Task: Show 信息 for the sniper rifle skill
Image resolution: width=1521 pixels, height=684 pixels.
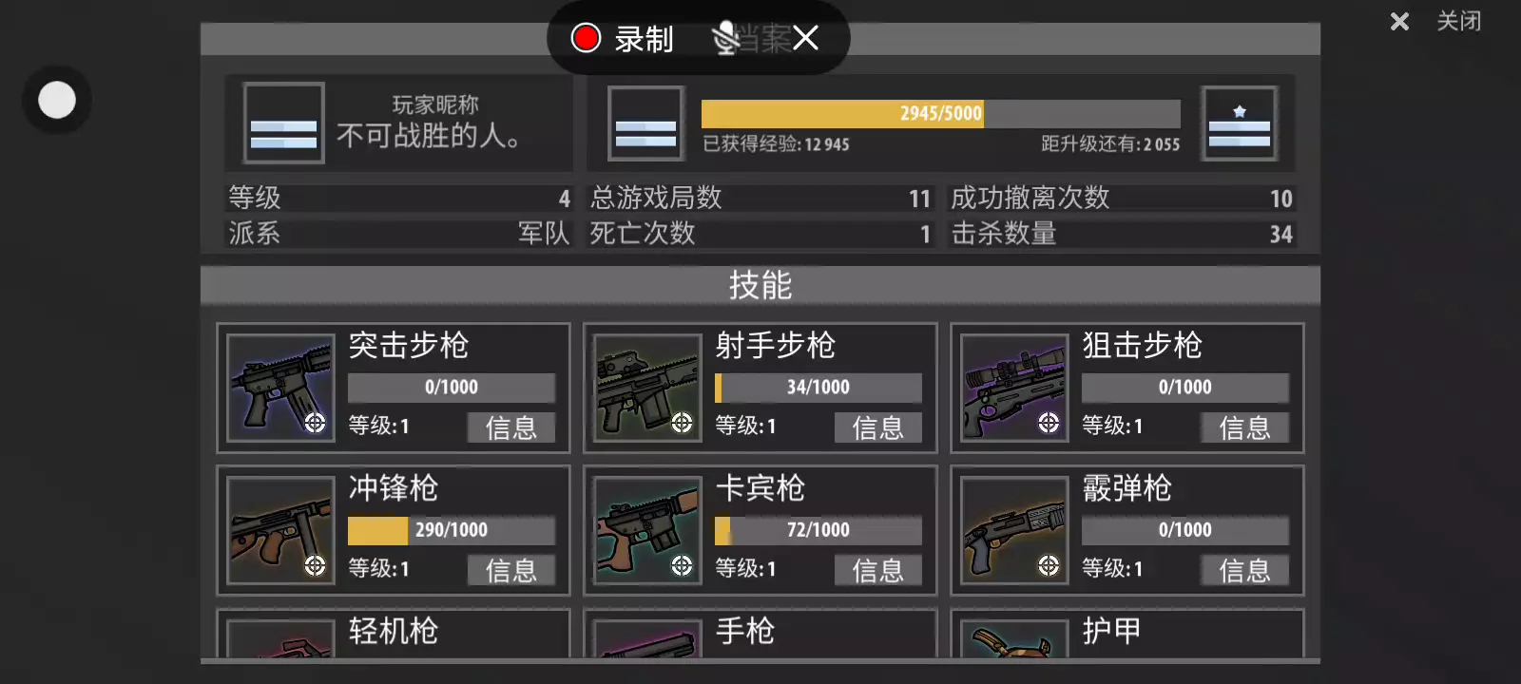Action: point(1245,427)
